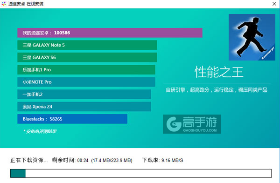Click the 逍遥安卓 在线安装 window title
The height and width of the screenshot is (183, 280).
coord(26,4)
